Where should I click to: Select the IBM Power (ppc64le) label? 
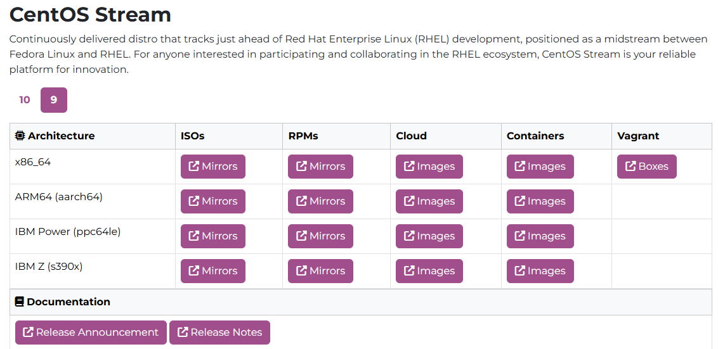(x=68, y=232)
